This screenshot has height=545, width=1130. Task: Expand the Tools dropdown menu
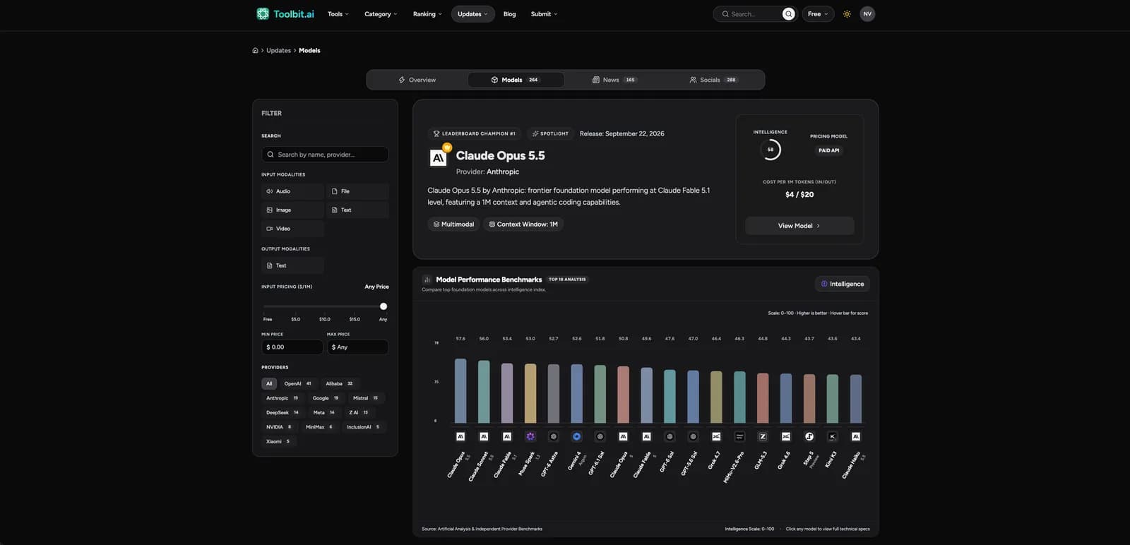[x=338, y=14]
